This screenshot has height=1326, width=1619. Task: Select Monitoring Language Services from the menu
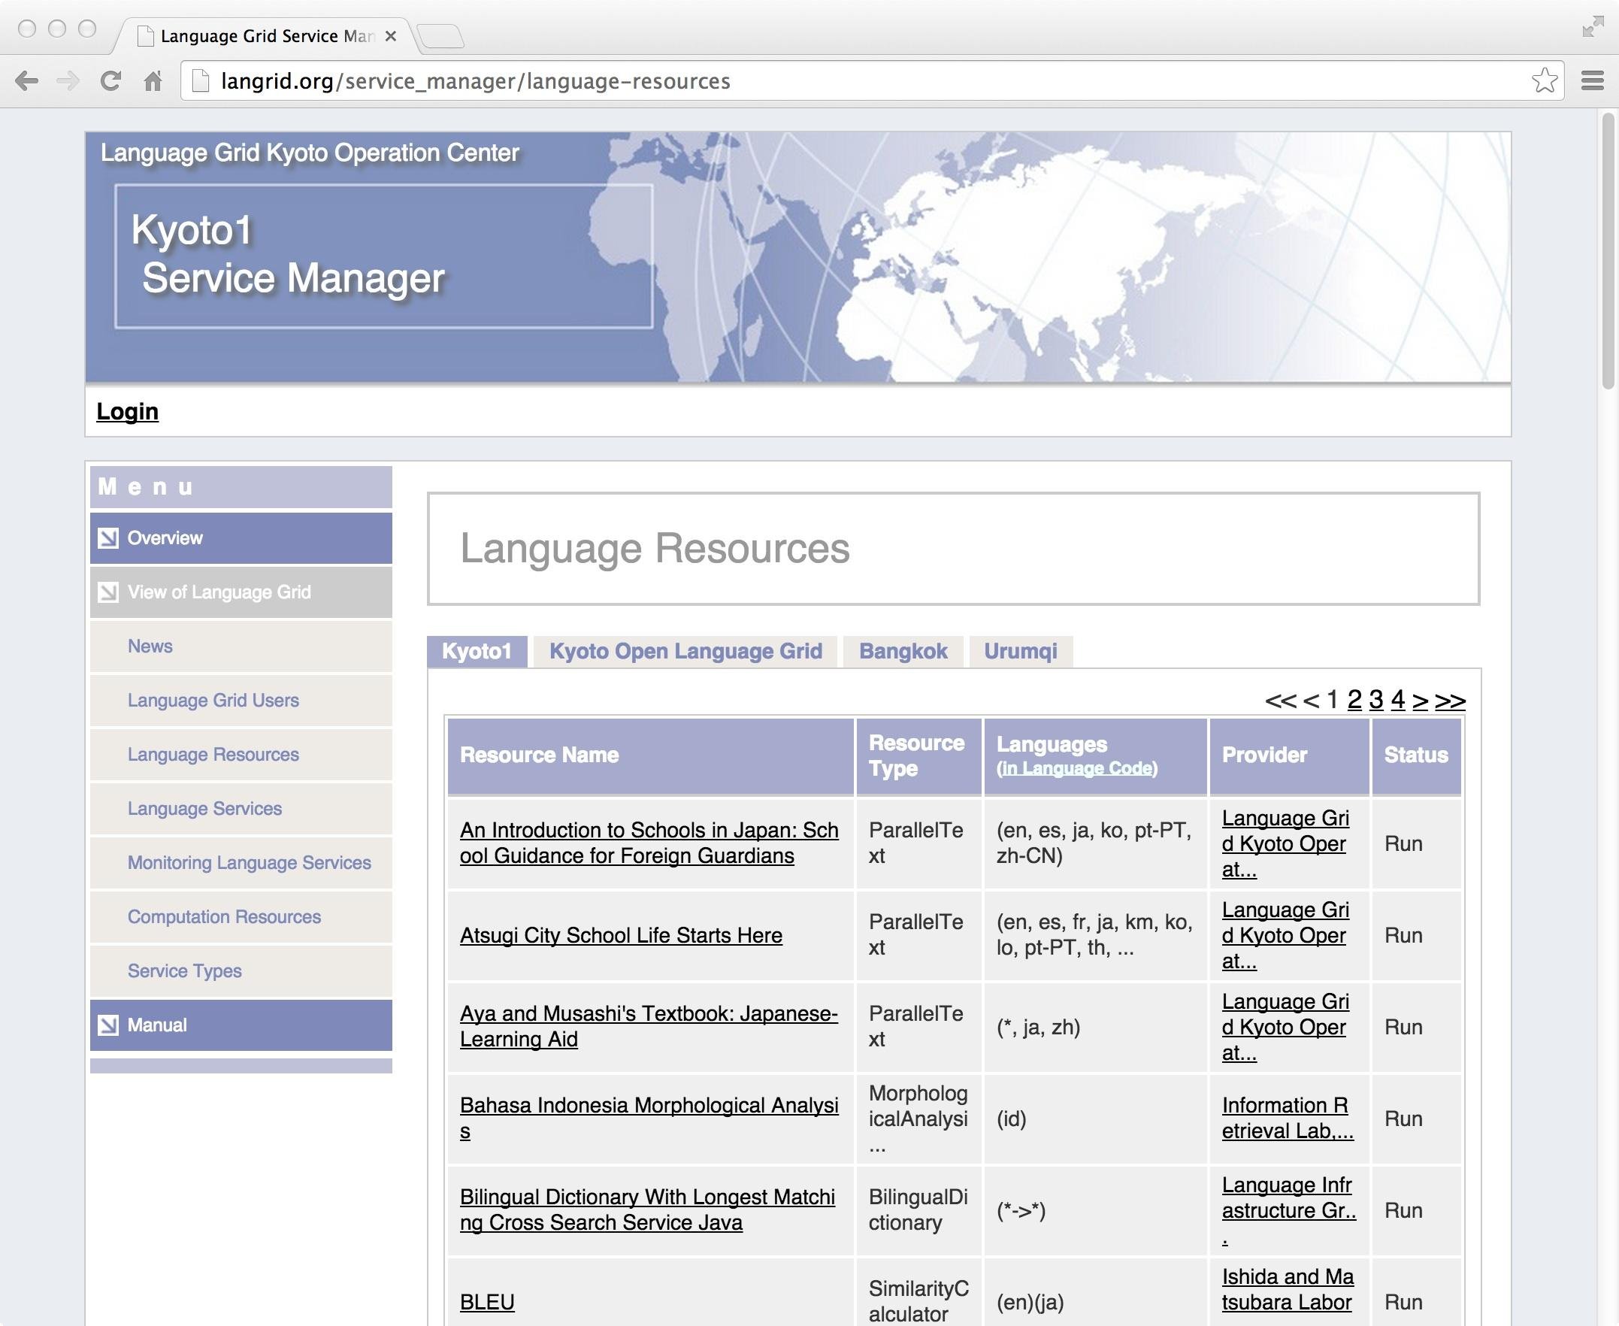248,862
